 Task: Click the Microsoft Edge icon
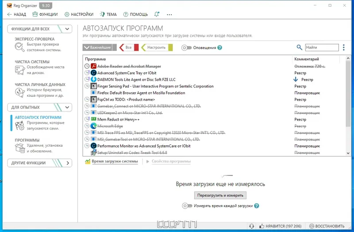click(x=93, y=126)
